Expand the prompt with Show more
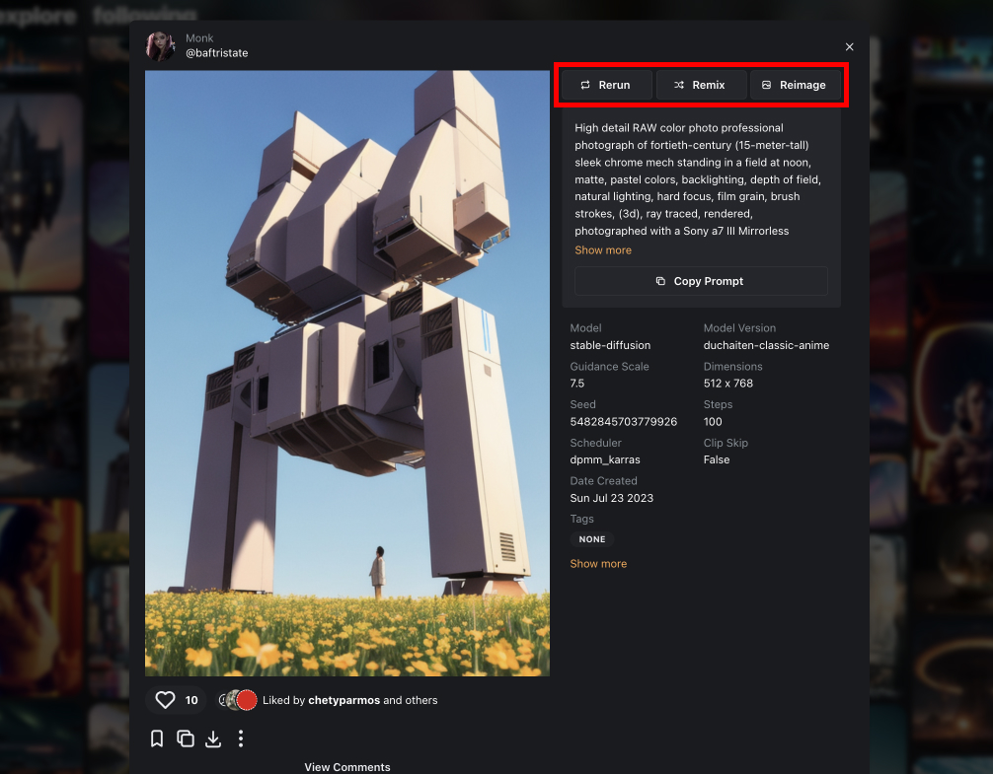Screen dimensions: 993x774 point(603,250)
